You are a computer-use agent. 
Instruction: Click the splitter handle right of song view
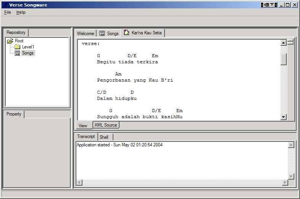pyautogui.click(x=290, y=42)
